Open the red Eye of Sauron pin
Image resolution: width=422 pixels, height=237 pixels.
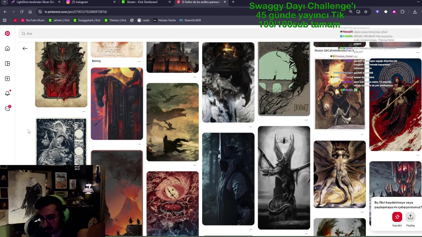click(172, 203)
